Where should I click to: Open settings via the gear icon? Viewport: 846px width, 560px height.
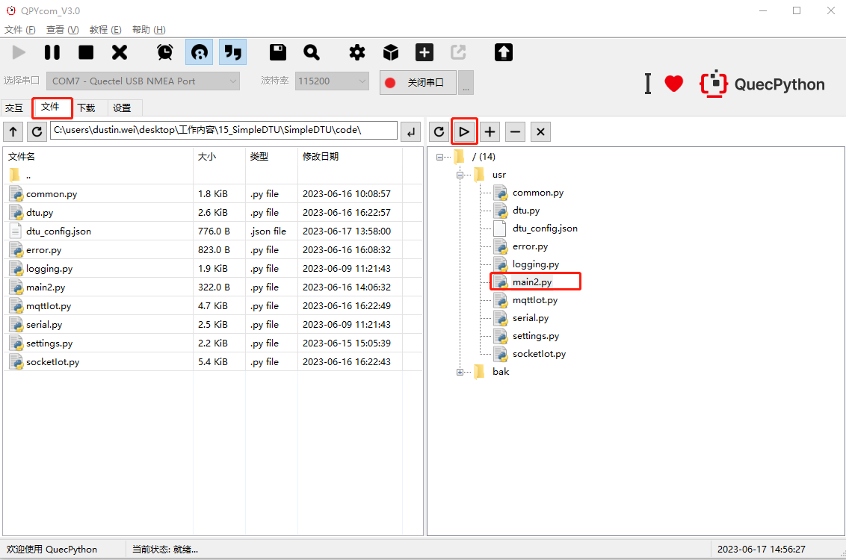pos(357,52)
